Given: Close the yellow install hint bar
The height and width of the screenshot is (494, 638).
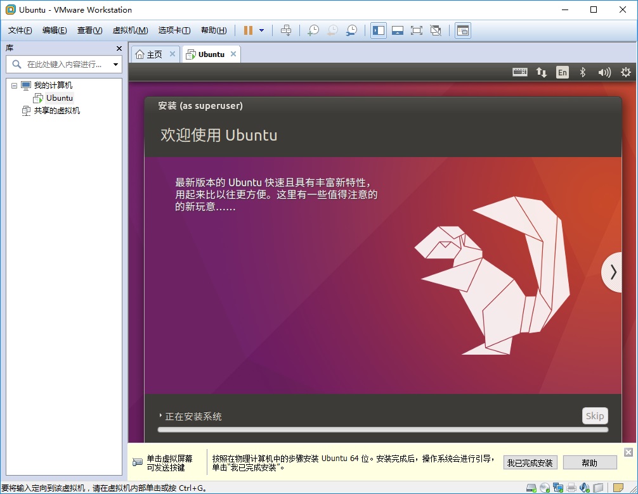Looking at the screenshot, I should (x=628, y=452).
